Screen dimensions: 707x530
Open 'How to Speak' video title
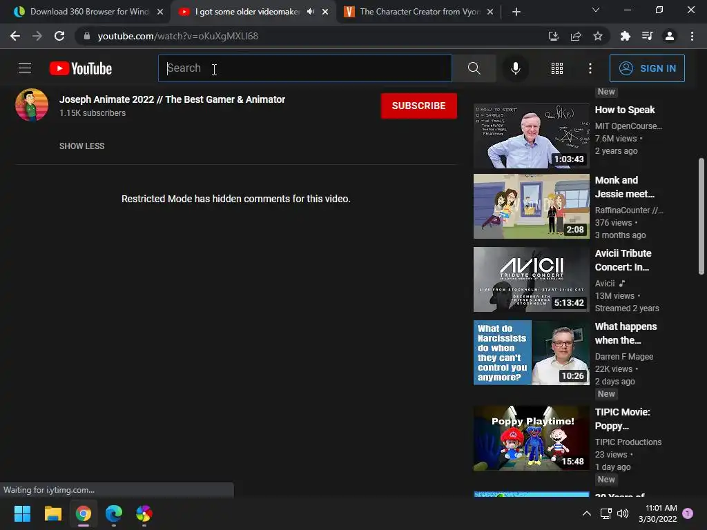coord(625,110)
